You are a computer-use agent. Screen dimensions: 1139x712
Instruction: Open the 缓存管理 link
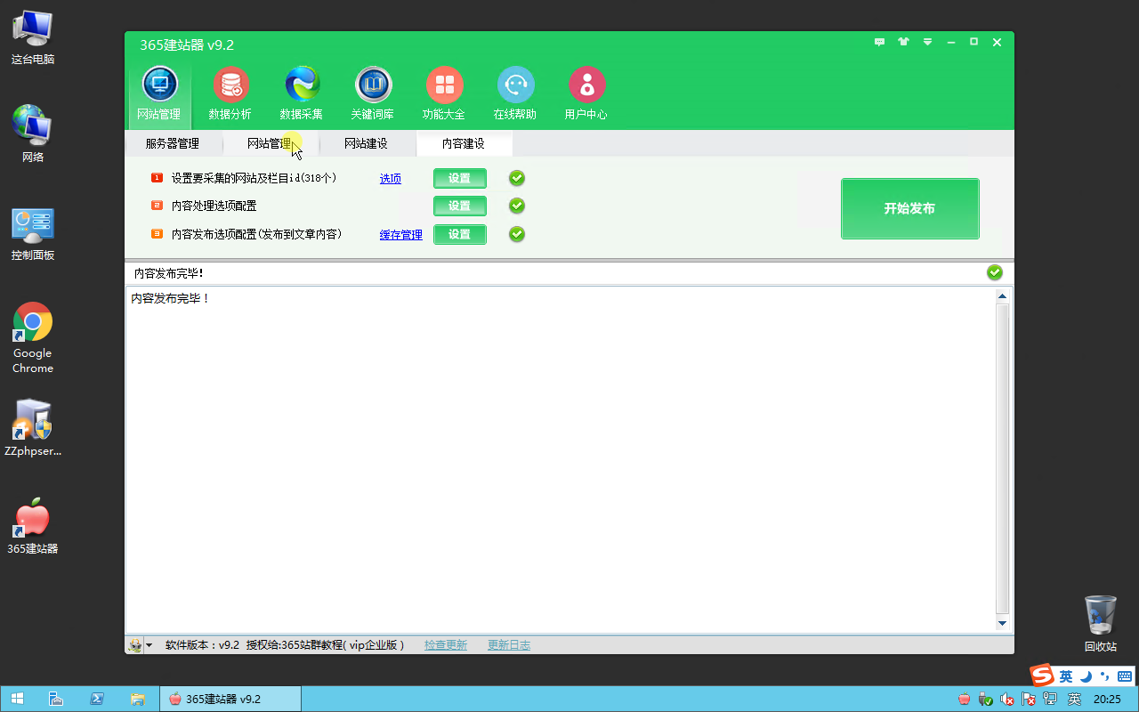[x=401, y=235]
